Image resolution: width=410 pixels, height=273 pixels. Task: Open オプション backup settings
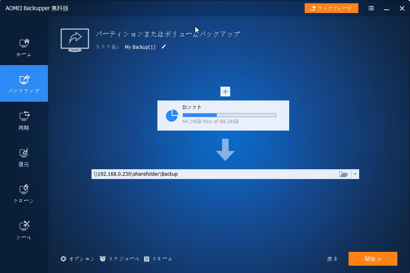[x=77, y=259]
